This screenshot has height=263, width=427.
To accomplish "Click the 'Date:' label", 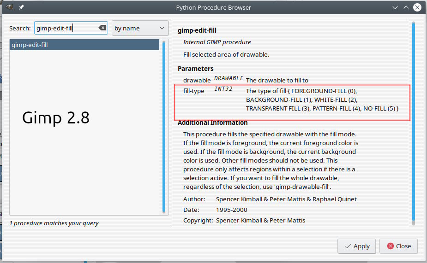I will 191,210.
